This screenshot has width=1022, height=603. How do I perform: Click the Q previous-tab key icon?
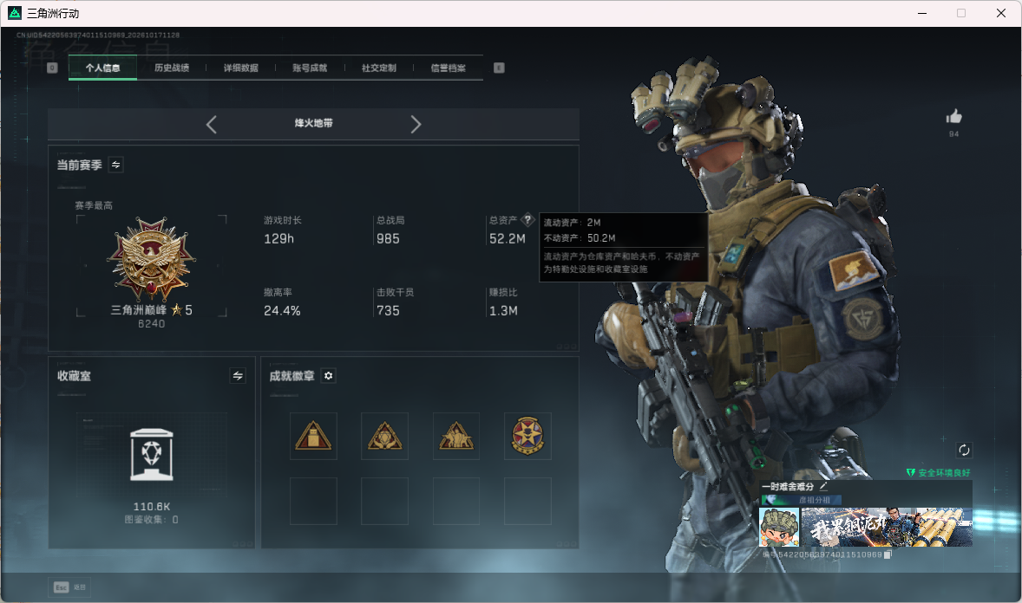[53, 68]
